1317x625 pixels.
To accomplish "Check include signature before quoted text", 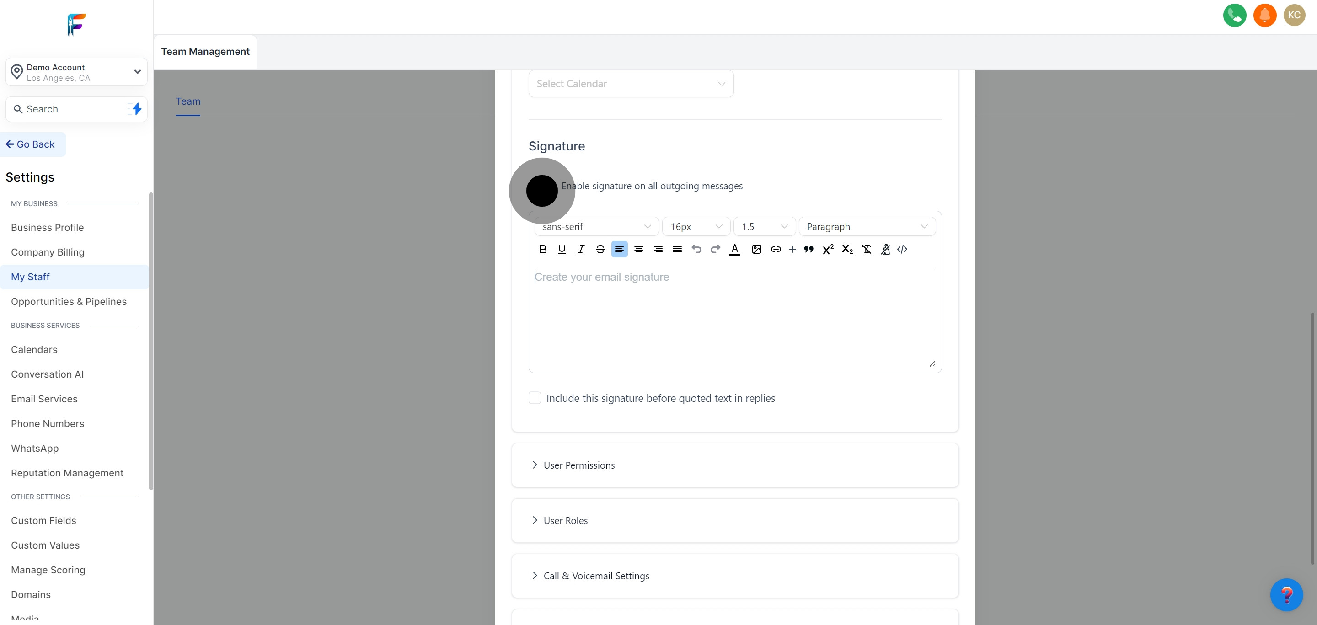I will pyautogui.click(x=535, y=398).
